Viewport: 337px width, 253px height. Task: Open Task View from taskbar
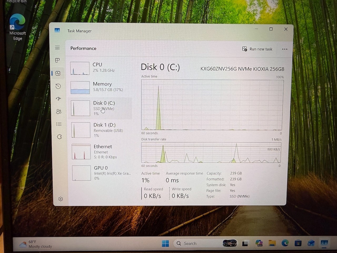coord(245,243)
